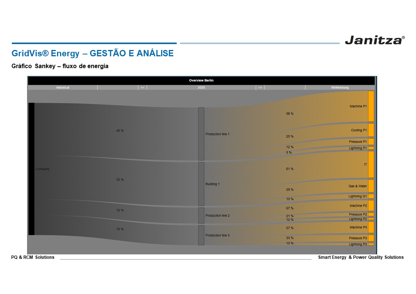The height and width of the screenshot is (294, 416).
Task: Click 'Gráfico Sankey – fluxo de energia' subtitle
Action: point(60,66)
